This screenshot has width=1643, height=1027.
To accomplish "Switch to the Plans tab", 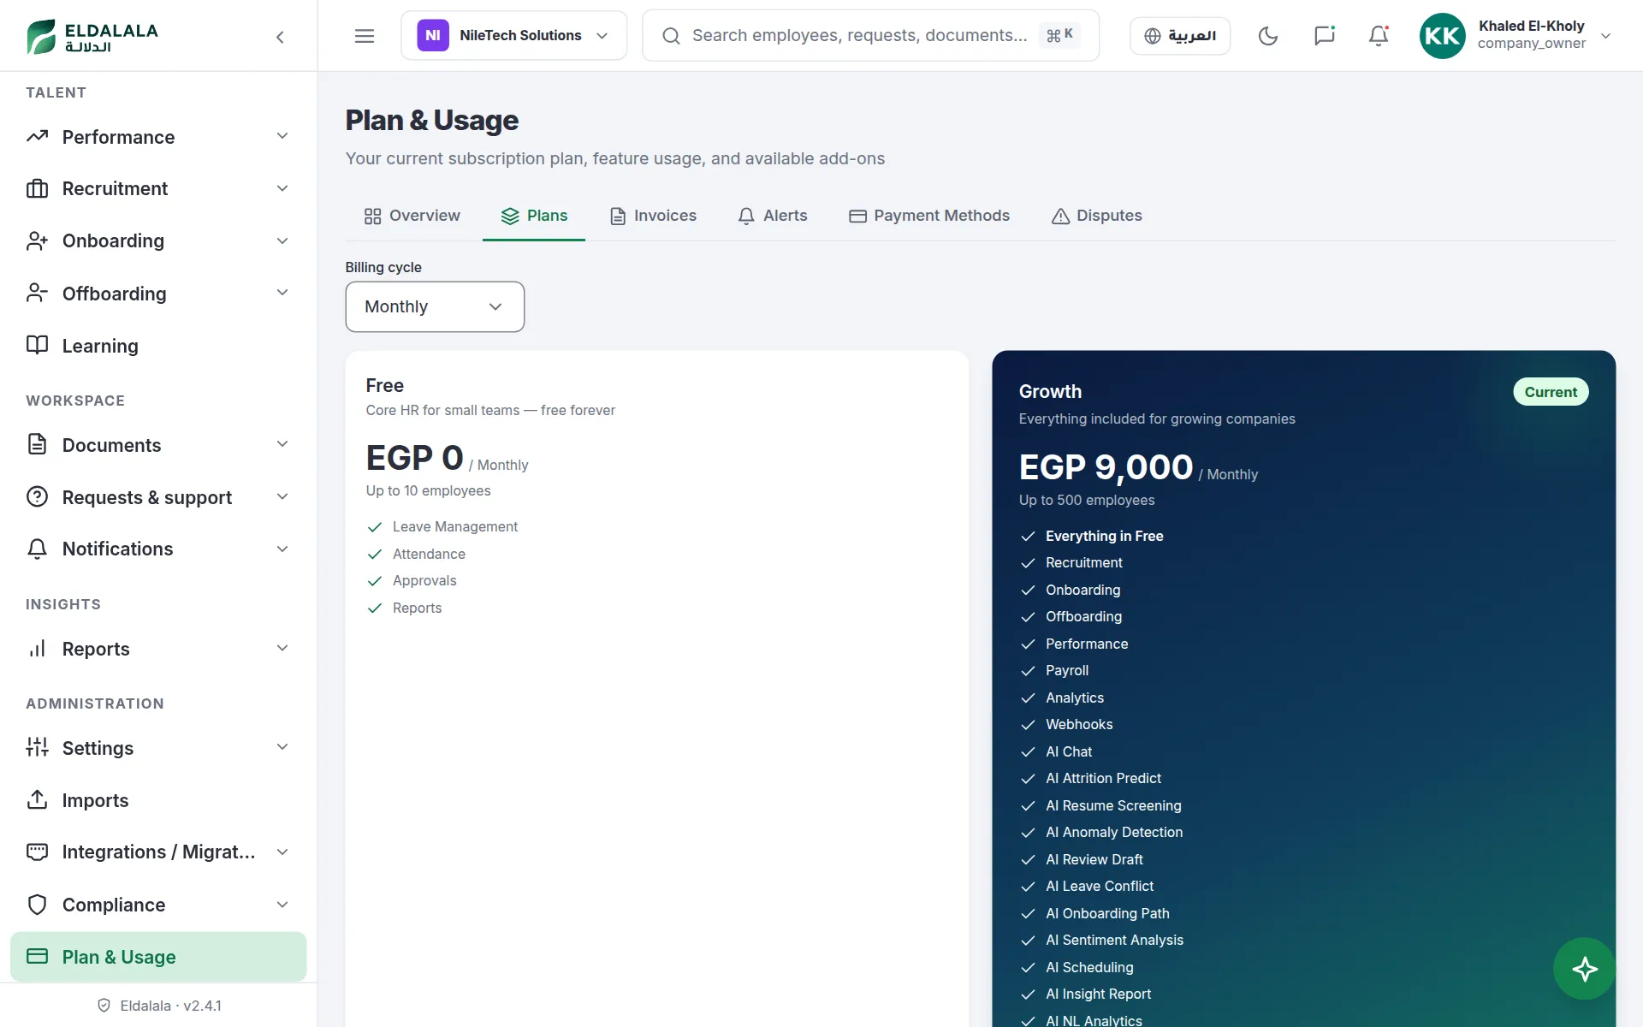I will click(534, 216).
